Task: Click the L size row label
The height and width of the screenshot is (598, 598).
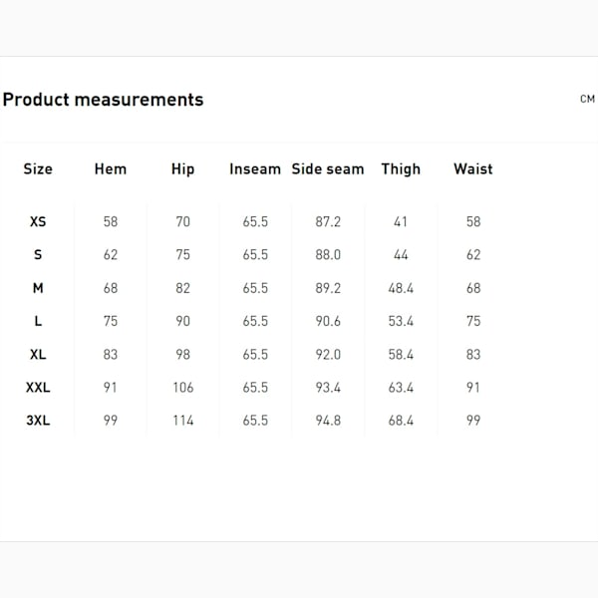Action: click(x=38, y=321)
